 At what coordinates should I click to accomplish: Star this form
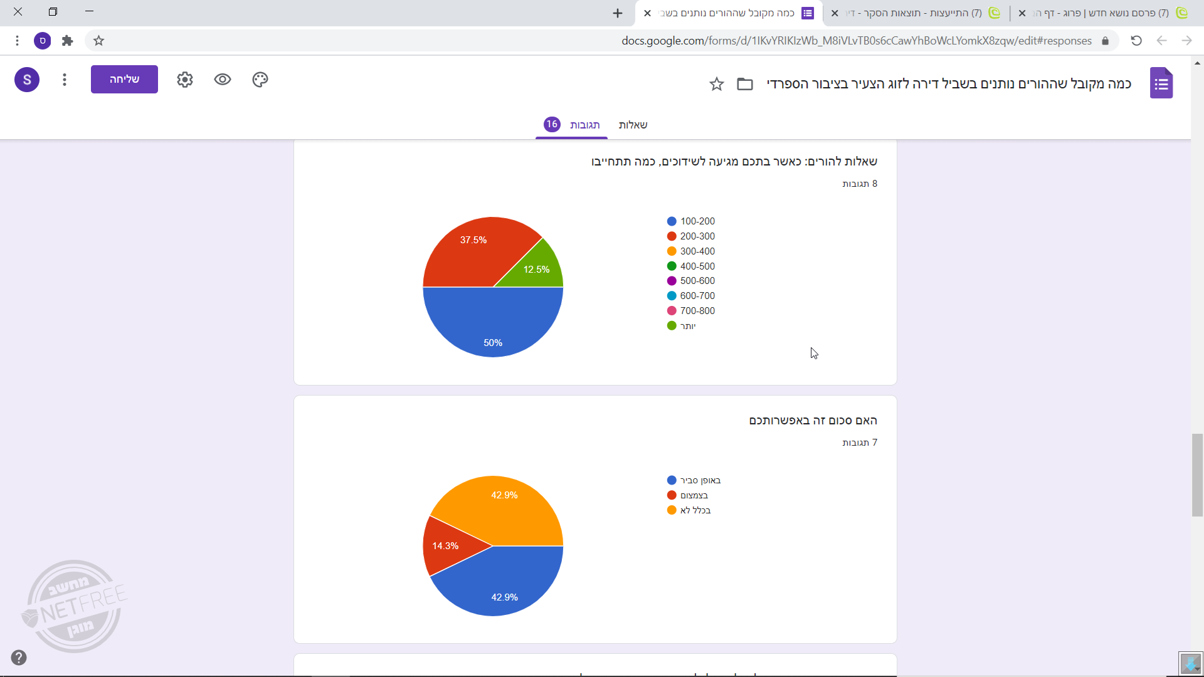(716, 84)
